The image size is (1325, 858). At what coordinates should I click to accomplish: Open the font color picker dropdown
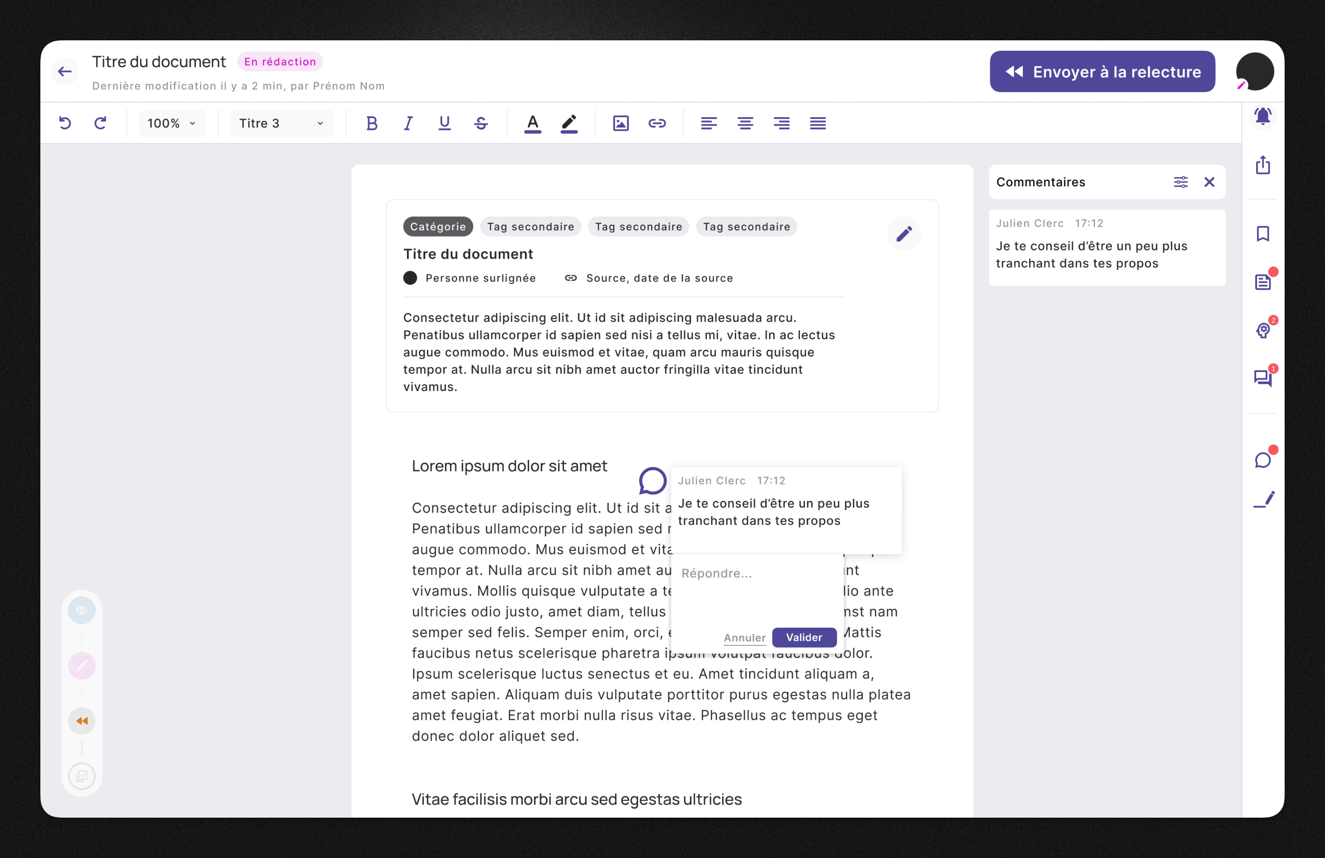click(532, 123)
